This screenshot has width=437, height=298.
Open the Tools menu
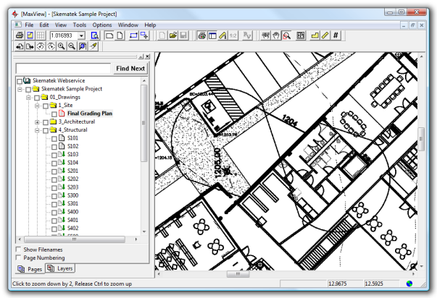tap(80, 25)
